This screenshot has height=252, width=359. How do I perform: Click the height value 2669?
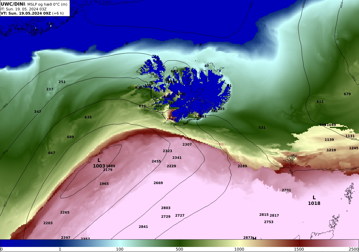[x=158, y=183]
